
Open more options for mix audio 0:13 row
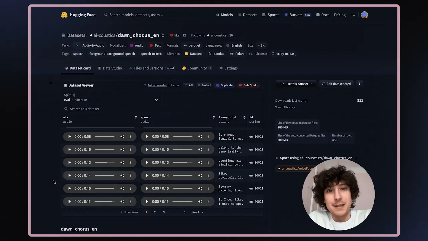[x=130, y=162]
